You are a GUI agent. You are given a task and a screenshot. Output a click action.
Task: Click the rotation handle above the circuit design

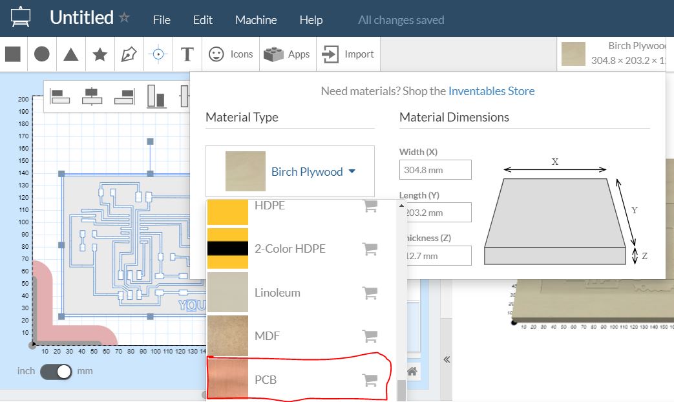tap(150, 142)
